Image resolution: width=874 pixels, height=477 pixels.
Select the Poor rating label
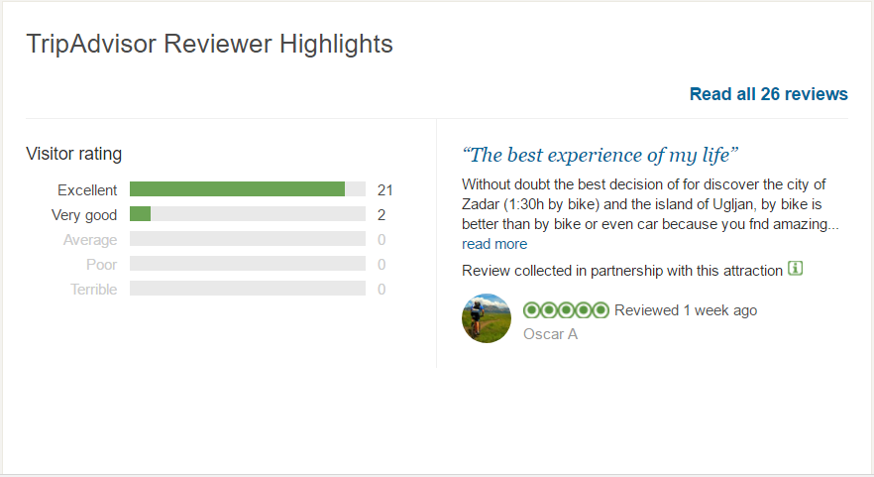[101, 265]
